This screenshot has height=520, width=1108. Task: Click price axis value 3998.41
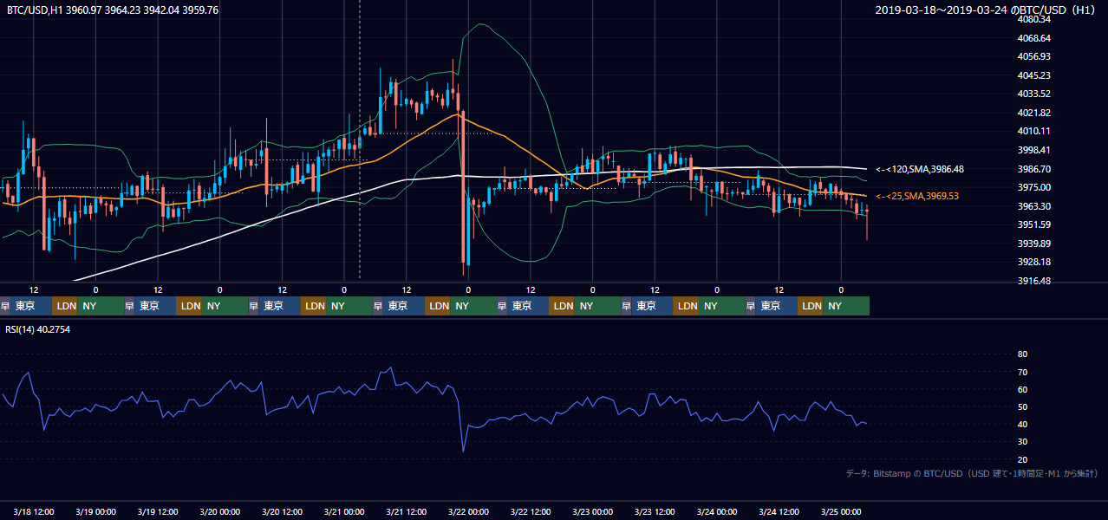coord(1035,150)
